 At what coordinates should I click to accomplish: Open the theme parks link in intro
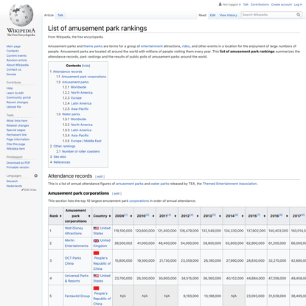pyautogui.click(x=93, y=46)
